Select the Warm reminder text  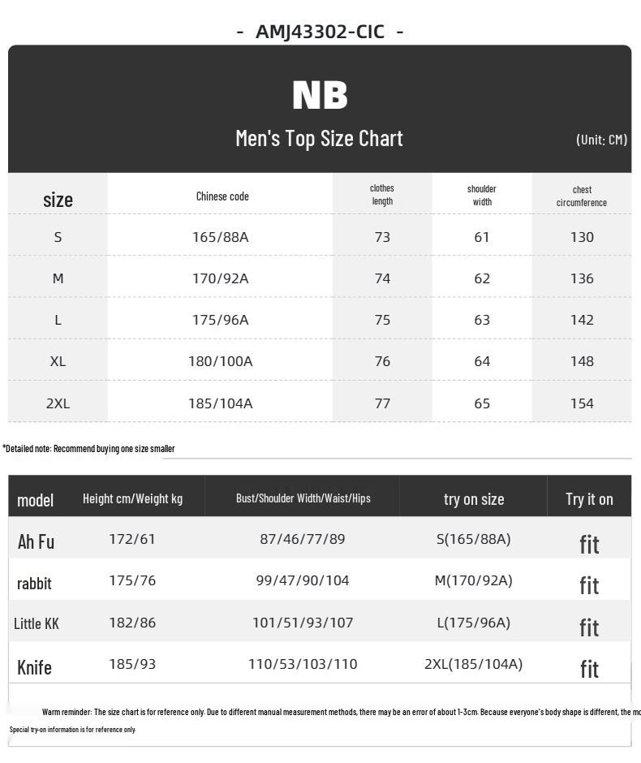click(x=342, y=712)
